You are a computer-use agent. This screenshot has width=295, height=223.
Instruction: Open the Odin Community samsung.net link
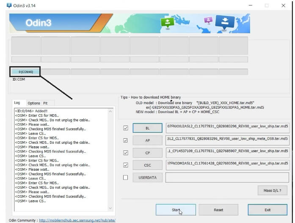[77, 220]
